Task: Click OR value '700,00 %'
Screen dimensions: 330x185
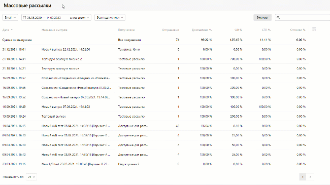Action: coord(236,59)
